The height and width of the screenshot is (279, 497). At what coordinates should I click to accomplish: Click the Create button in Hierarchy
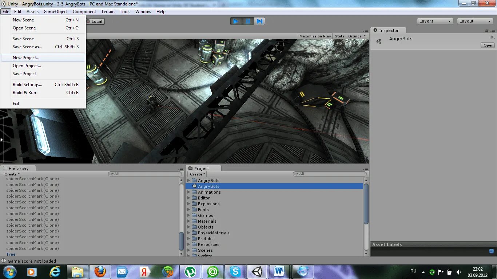coord(12,174)
